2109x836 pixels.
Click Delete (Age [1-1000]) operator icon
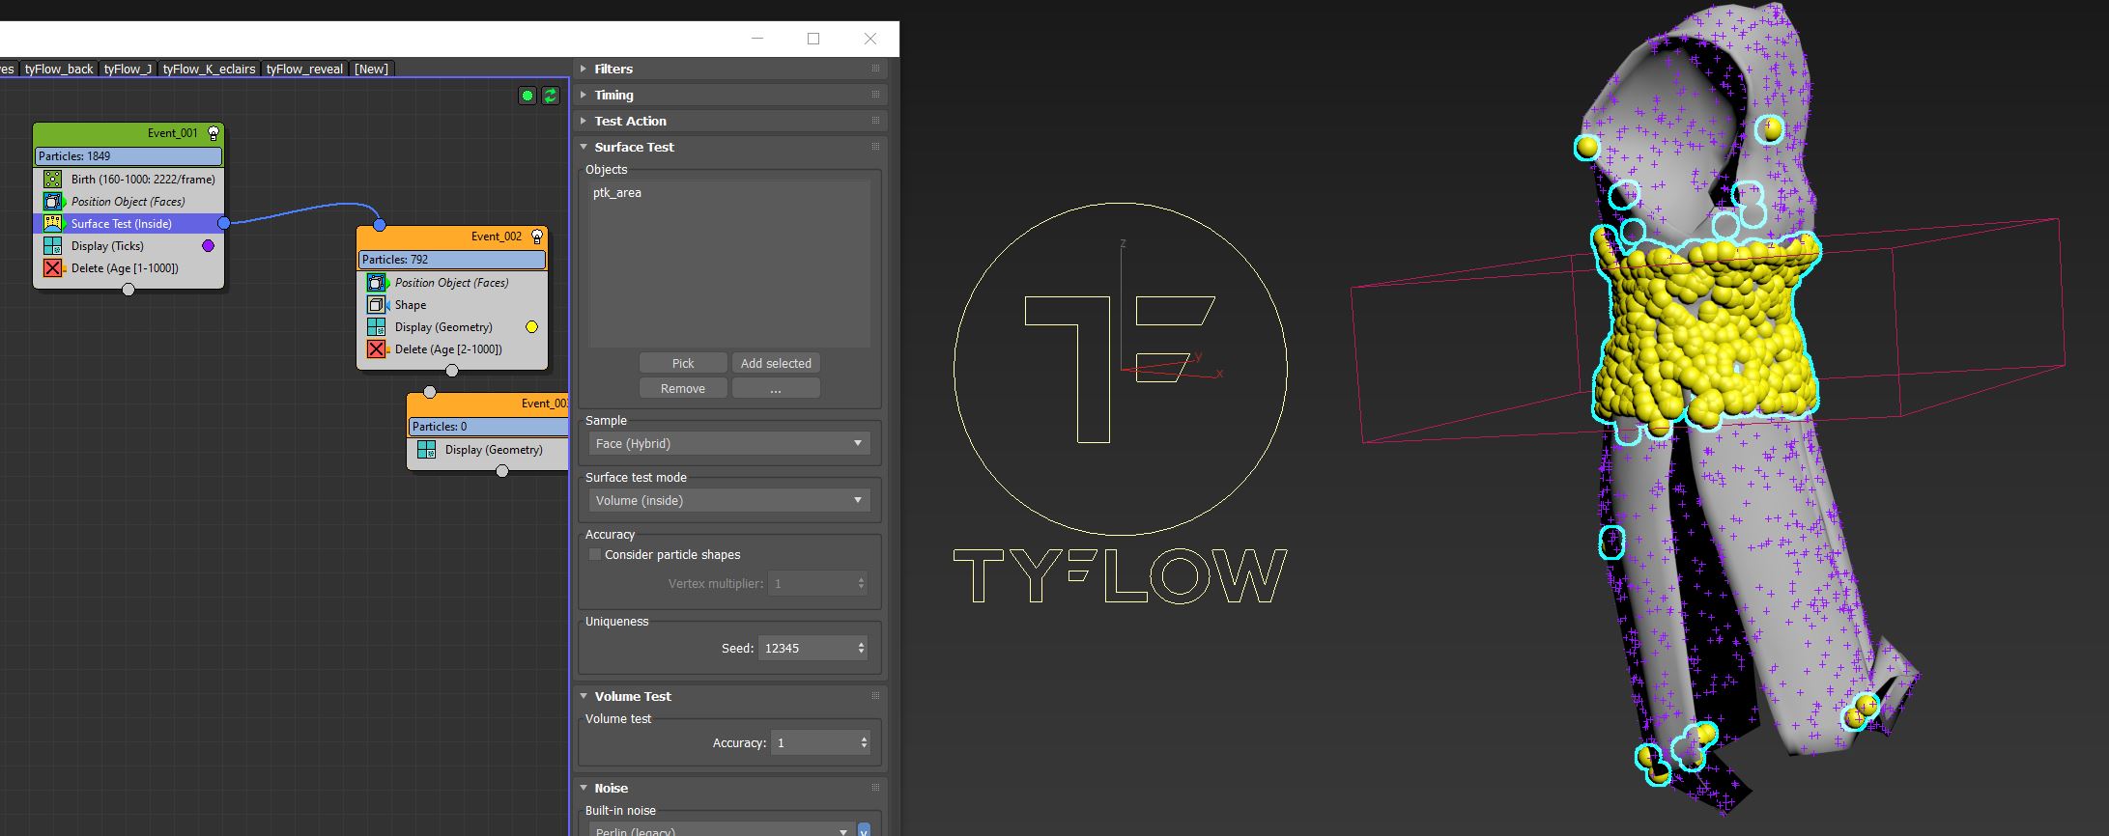pyautogui.click(x=53, y=268)
